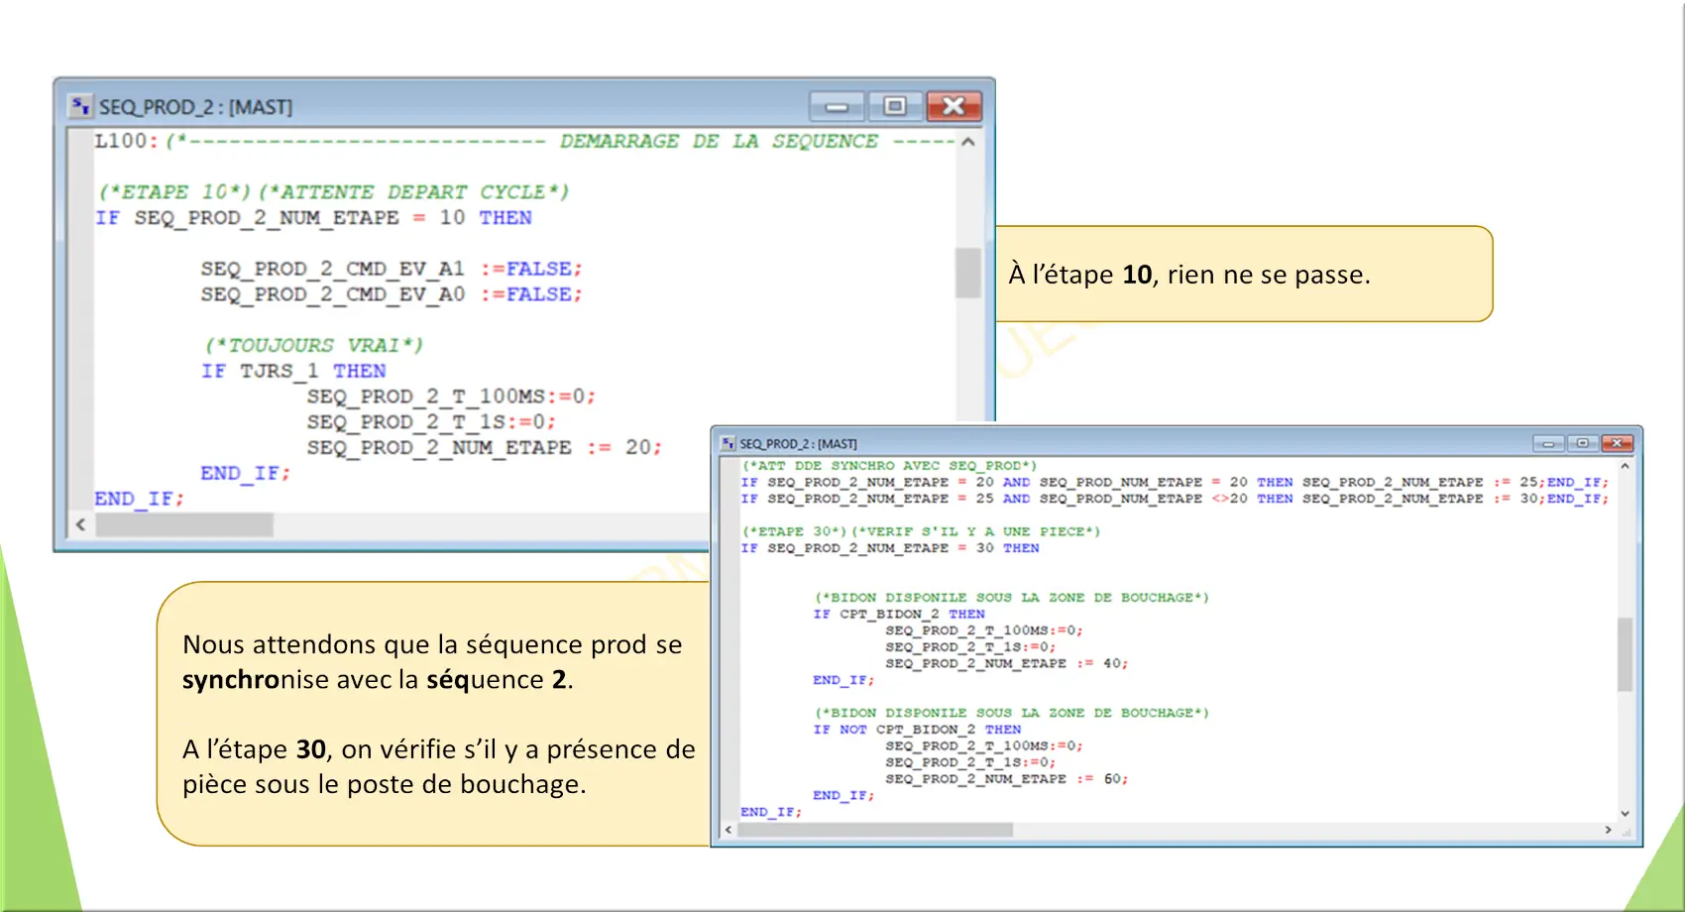Viewport: 1685px width, 912px height.
Task: Click scroll-down arrow in the small ETAPE 30 window
Action: (1625, 814)
